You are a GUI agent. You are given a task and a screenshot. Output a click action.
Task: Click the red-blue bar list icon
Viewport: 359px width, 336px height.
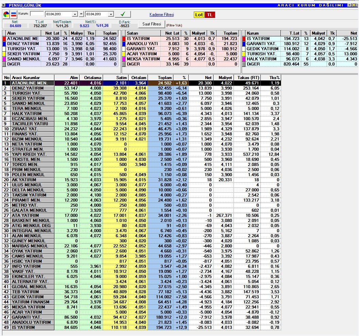tap(14, 14)
